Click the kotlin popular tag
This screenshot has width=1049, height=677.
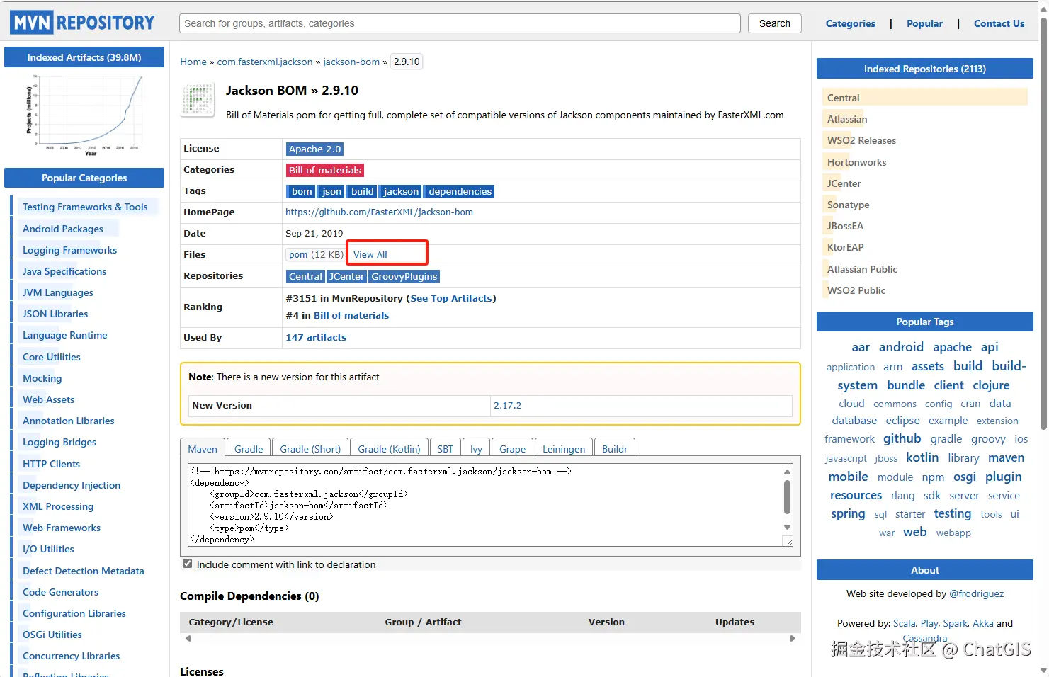coord(922,457)
